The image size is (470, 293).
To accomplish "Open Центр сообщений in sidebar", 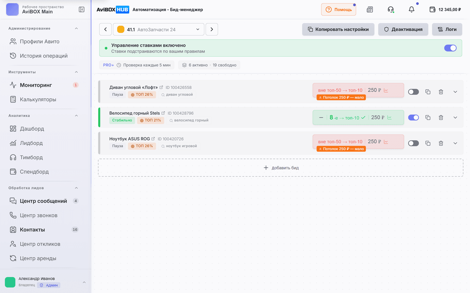I will coord(44,201).
